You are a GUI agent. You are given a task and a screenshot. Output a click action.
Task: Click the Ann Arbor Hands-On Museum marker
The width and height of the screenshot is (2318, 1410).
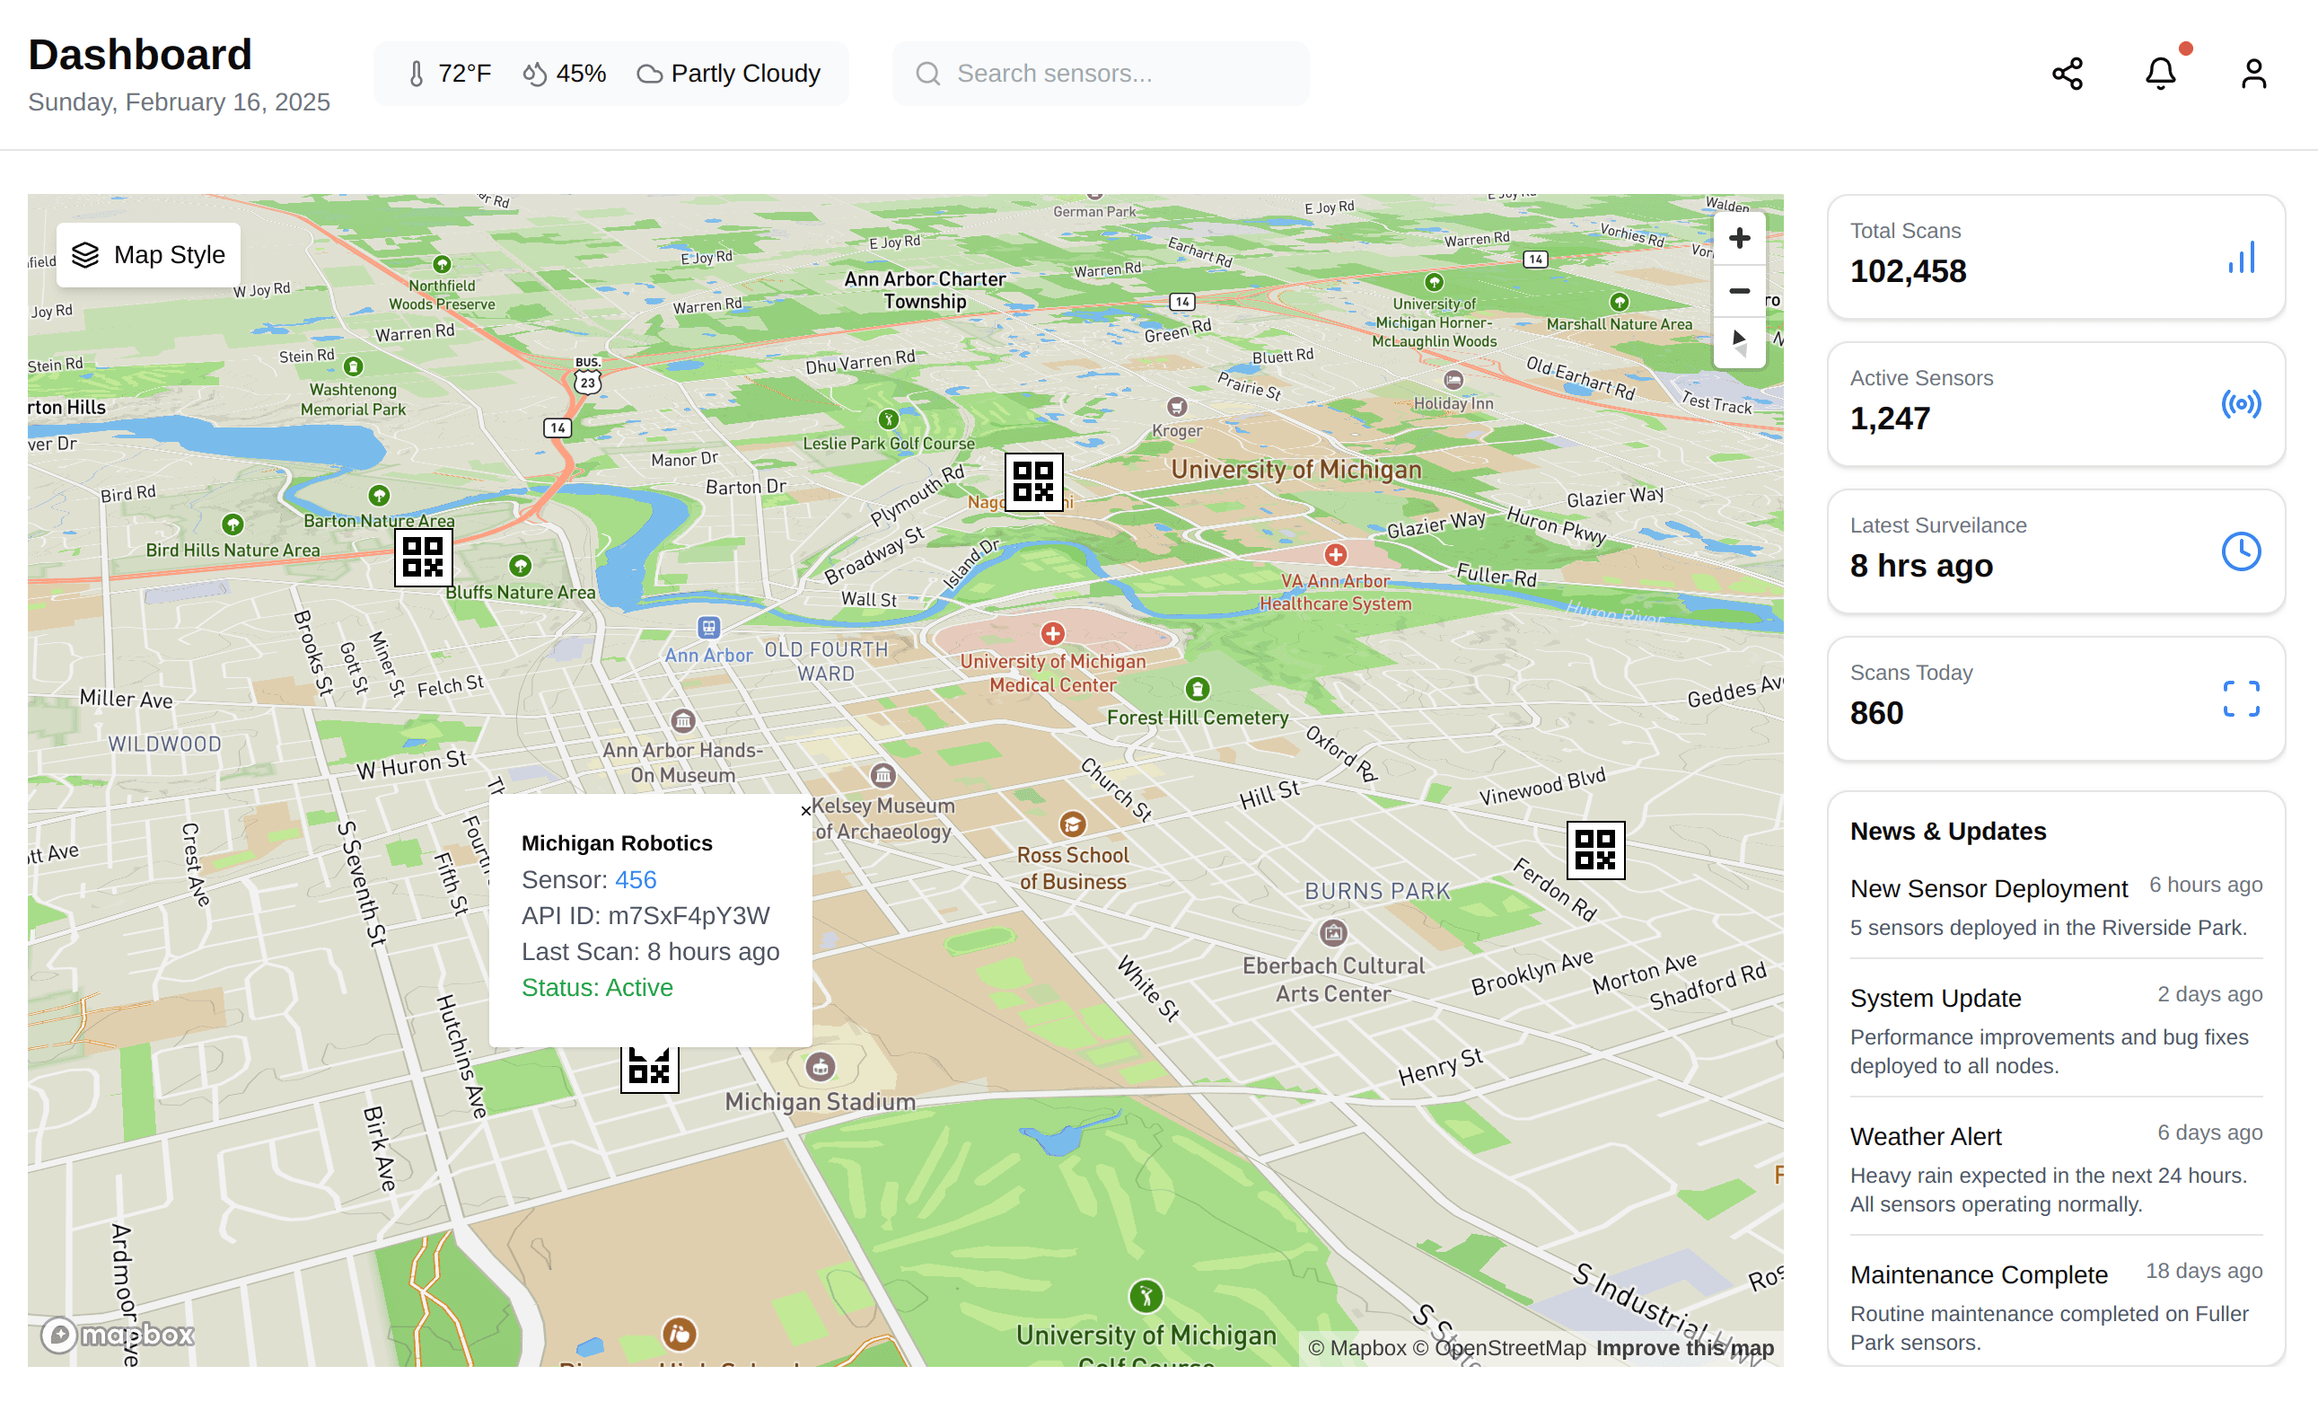pyautogui.click(x=683, y=721)
